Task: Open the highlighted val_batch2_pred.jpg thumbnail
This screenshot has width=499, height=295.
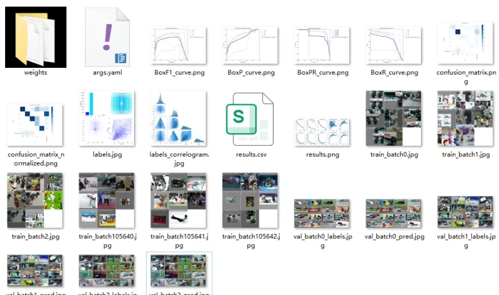Action: point(179,271)
